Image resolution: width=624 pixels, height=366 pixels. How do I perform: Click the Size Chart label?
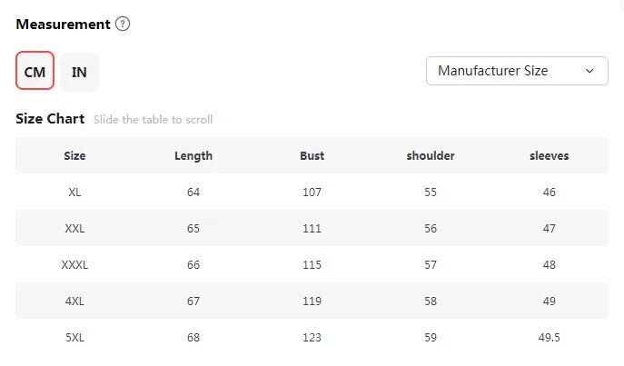point(50,119)
